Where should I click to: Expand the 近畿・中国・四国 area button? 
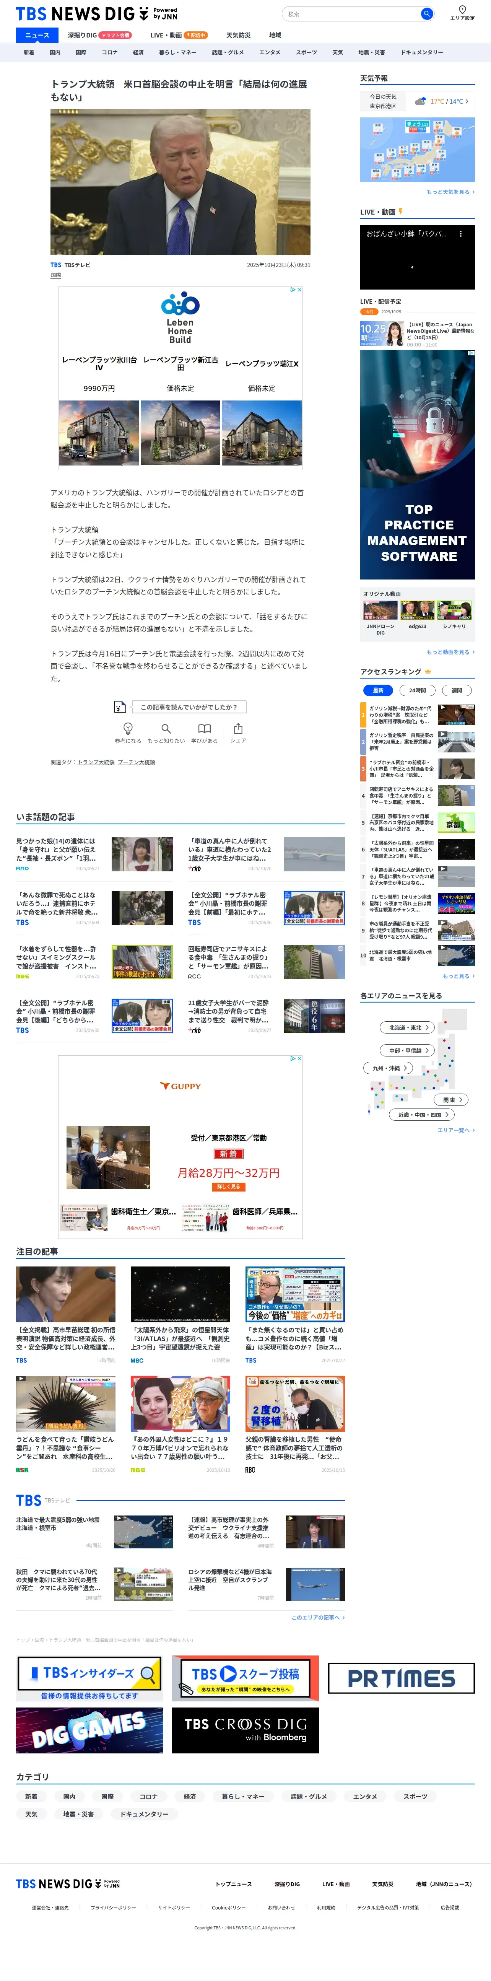click(x=422, y=1114)
